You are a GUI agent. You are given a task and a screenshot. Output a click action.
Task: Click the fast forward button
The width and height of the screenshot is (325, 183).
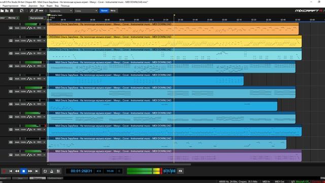click(30, 171)
